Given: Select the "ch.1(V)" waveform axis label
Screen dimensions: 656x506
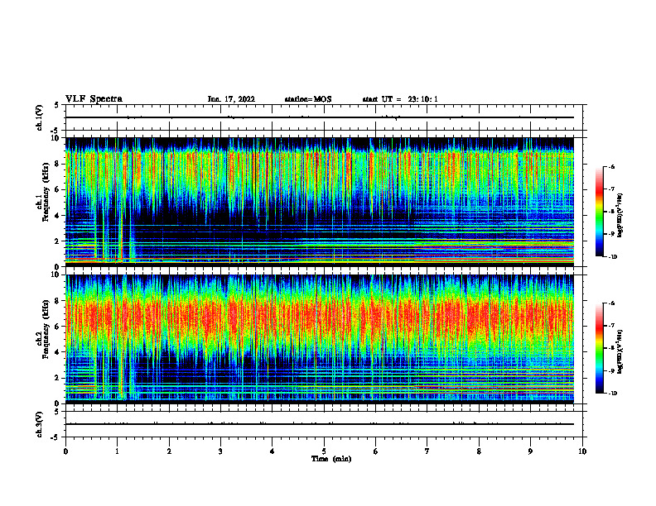Looking at the screenshot, I should pos(40,117).
